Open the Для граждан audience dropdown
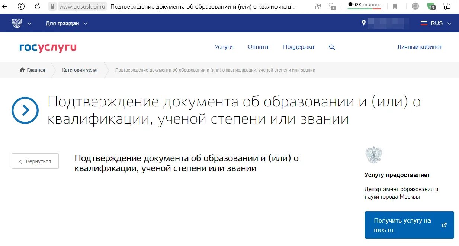The image size is (459, 246). (x=67, y=23)
